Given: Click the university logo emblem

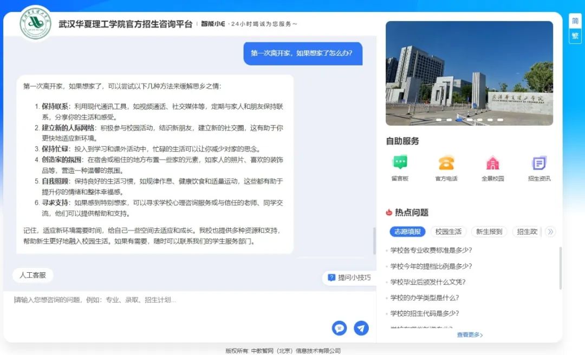Looking at the screenshot, I should coord(35,23).
